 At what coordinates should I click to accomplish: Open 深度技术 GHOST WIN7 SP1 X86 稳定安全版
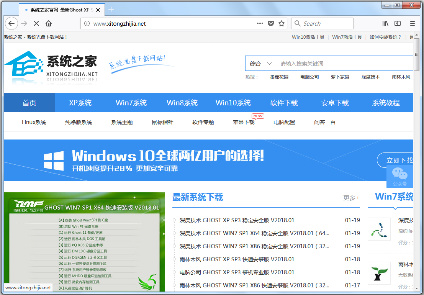click(x=254, y=246)
